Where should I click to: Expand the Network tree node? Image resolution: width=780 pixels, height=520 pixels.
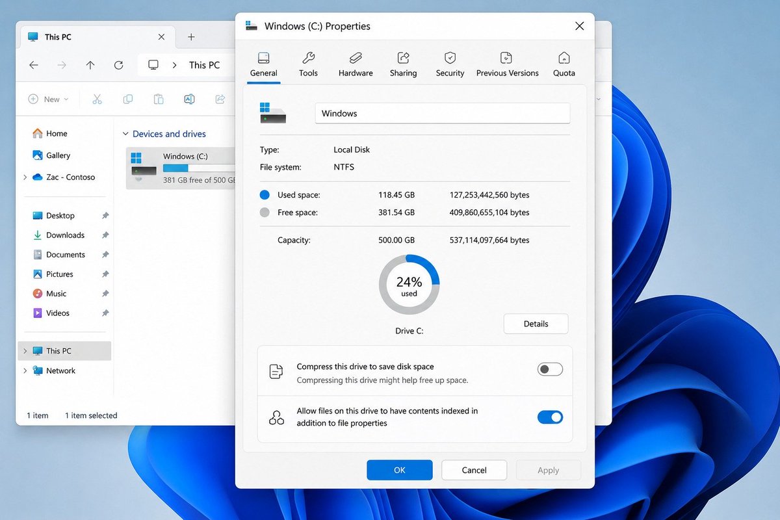(x=25, y=370)
